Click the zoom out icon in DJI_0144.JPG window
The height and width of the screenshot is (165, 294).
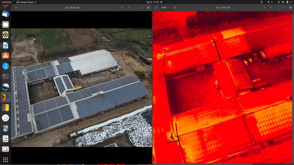coord(156,7)
